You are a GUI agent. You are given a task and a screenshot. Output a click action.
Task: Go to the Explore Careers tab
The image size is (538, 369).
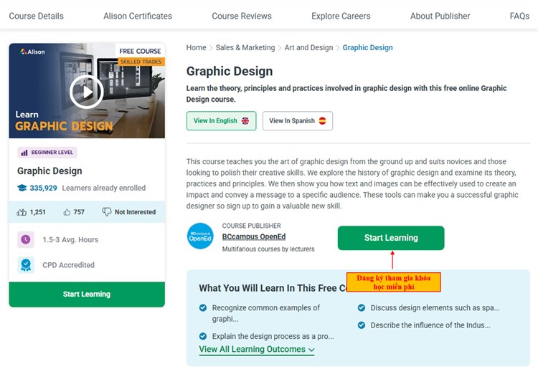pyautogui.click(x=341, y=16)
